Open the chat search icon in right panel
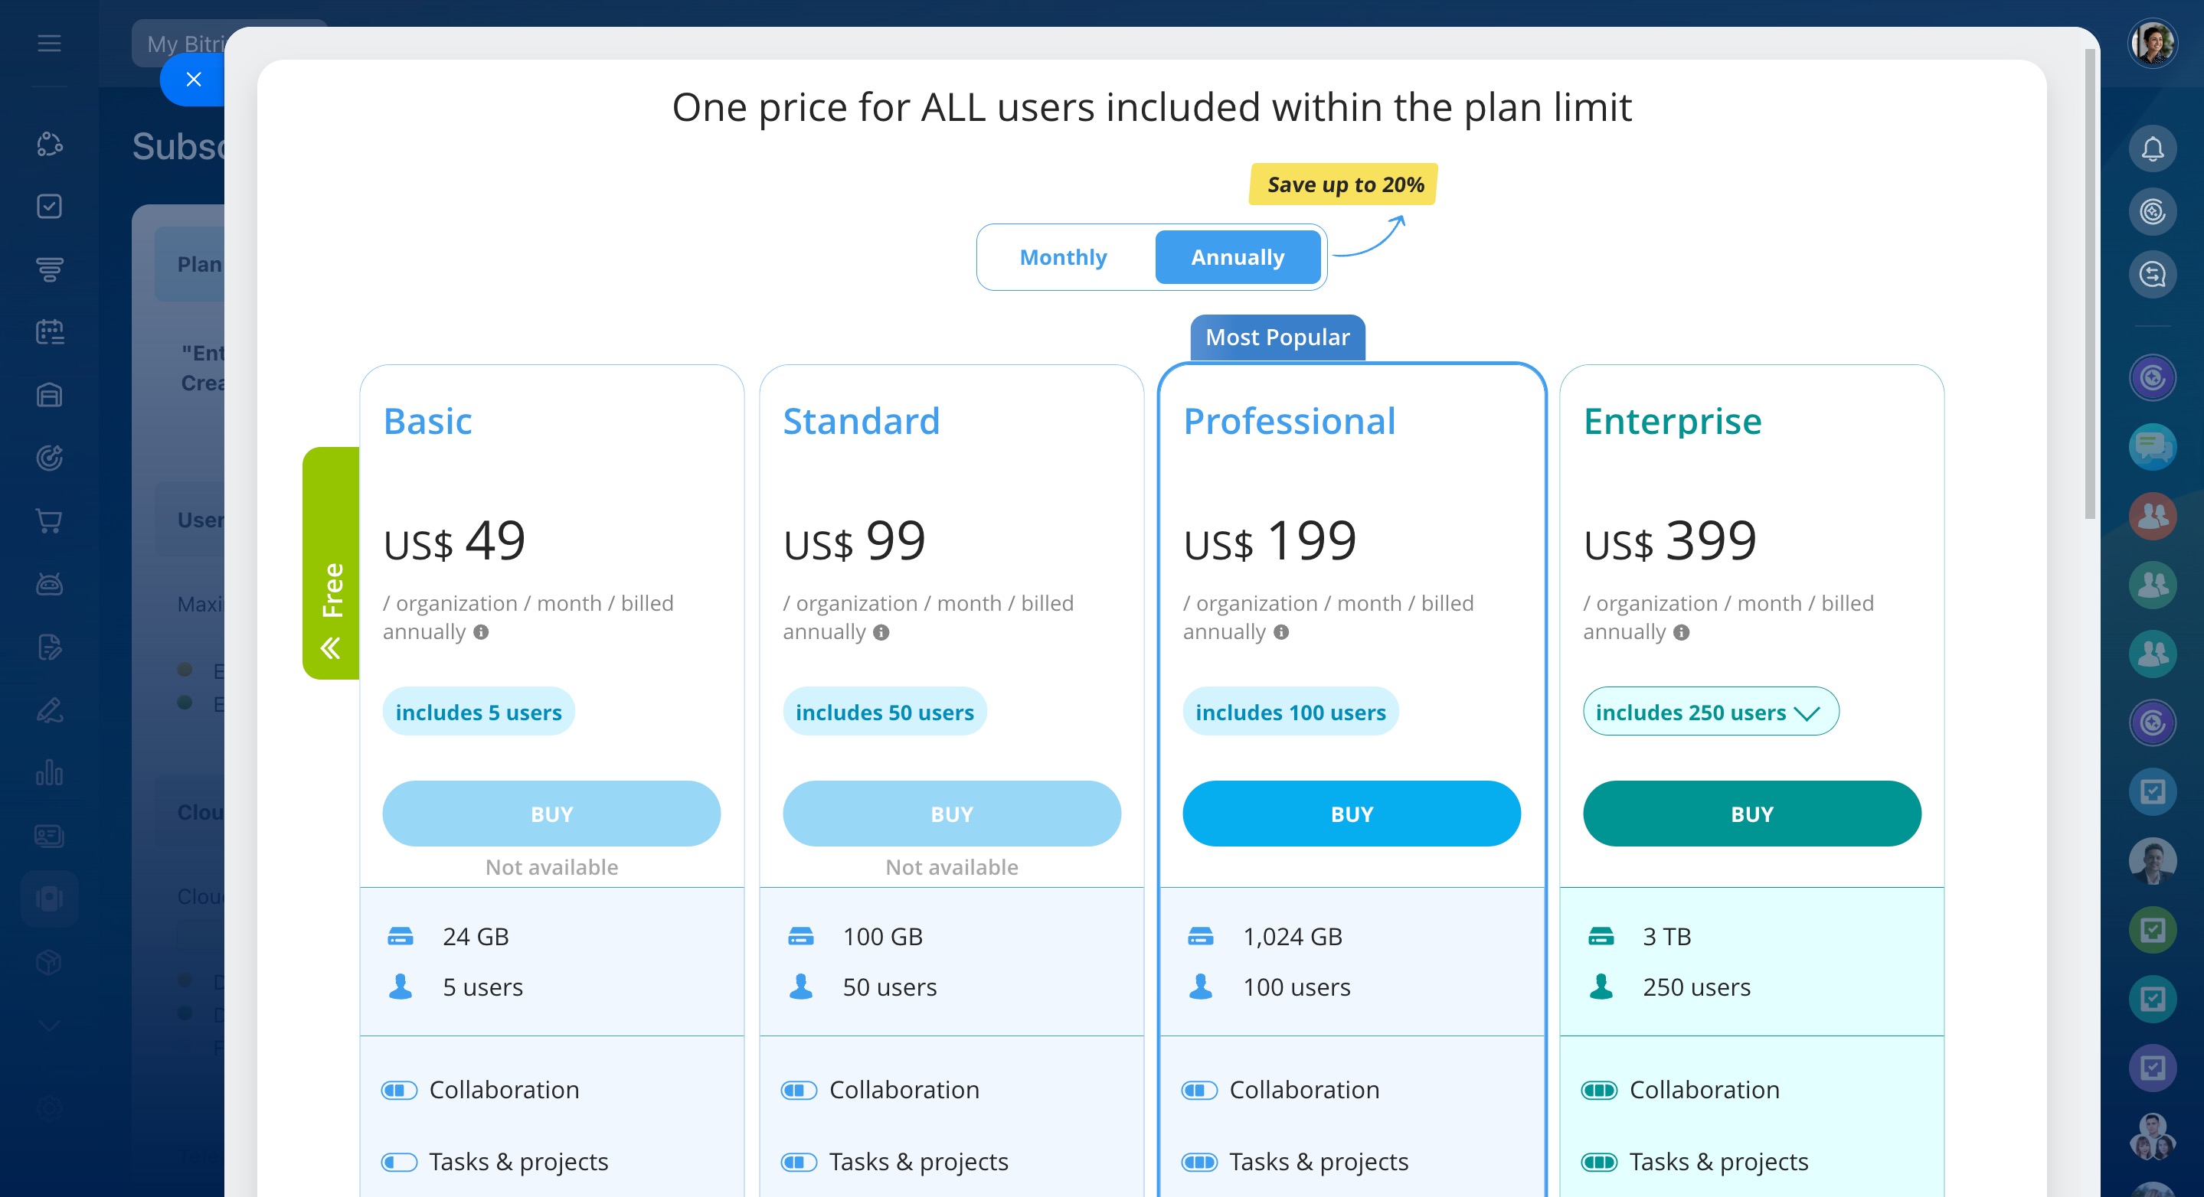This screenshot has height=1197, width=2204. click(x=2152, y=275)
